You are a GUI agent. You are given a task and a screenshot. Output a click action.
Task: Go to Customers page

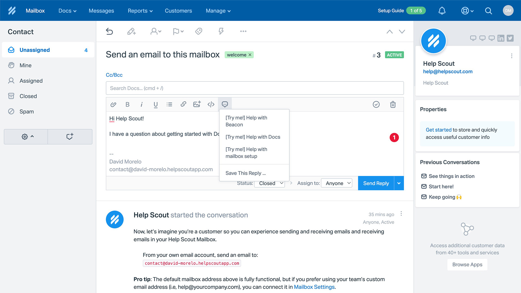[x=178, y=11]
